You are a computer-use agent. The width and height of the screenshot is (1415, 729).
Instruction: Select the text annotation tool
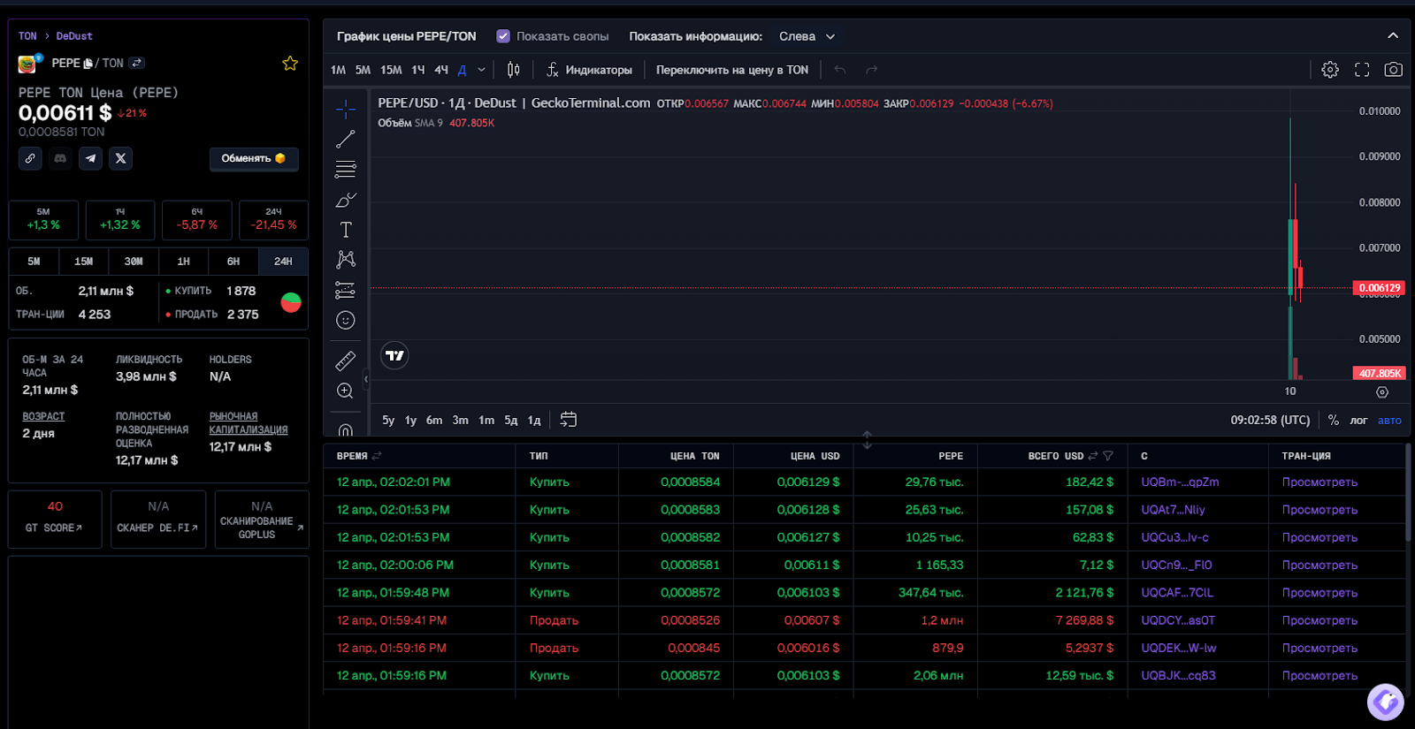[346, 230]
